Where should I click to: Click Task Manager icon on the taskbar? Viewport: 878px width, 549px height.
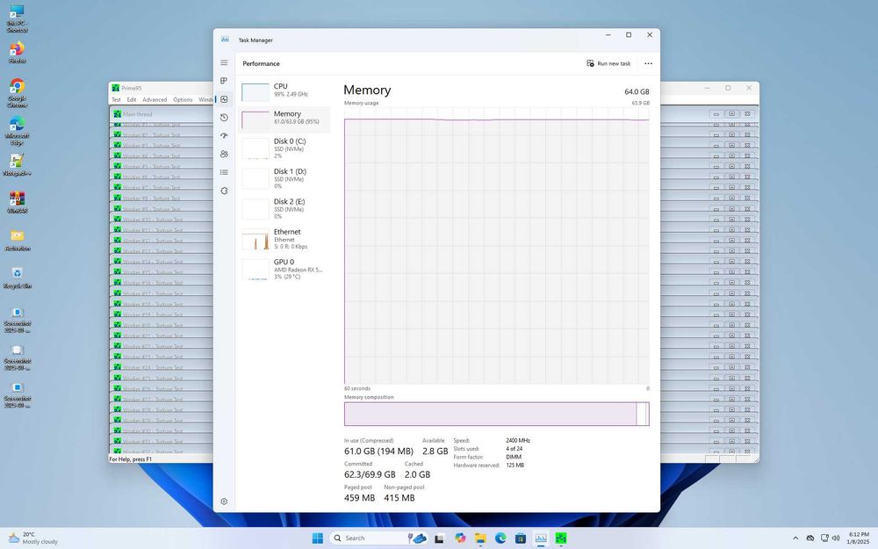pos(541,538)
